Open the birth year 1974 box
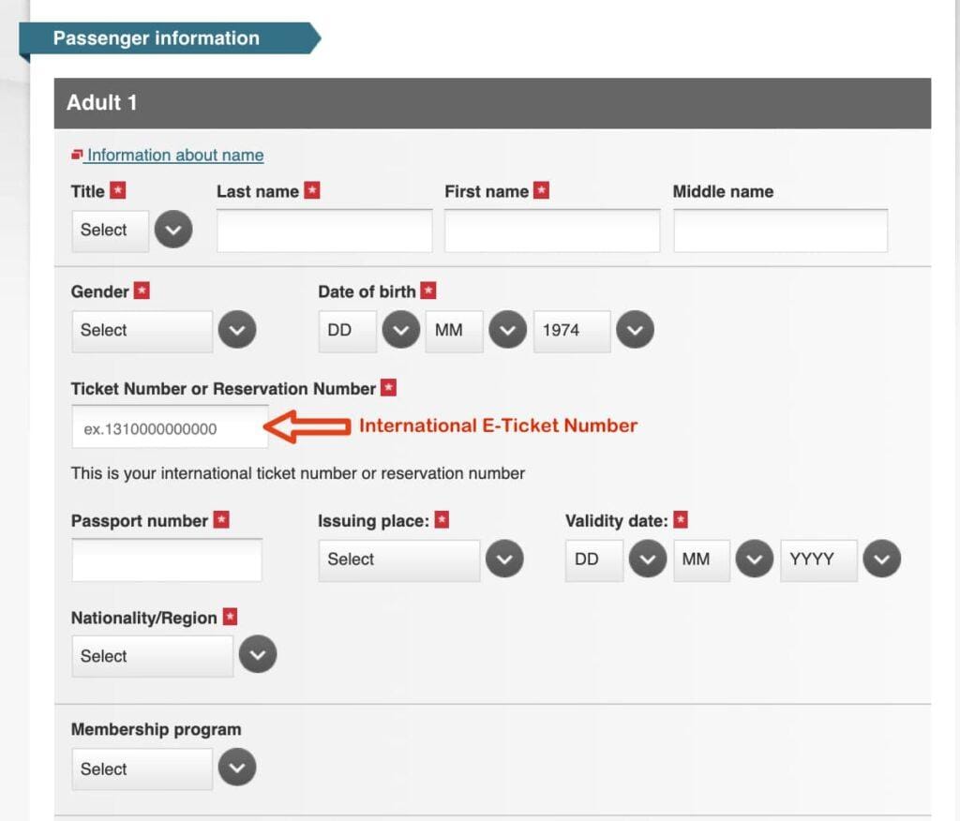960x821 pixels. [x=572, y=331]
